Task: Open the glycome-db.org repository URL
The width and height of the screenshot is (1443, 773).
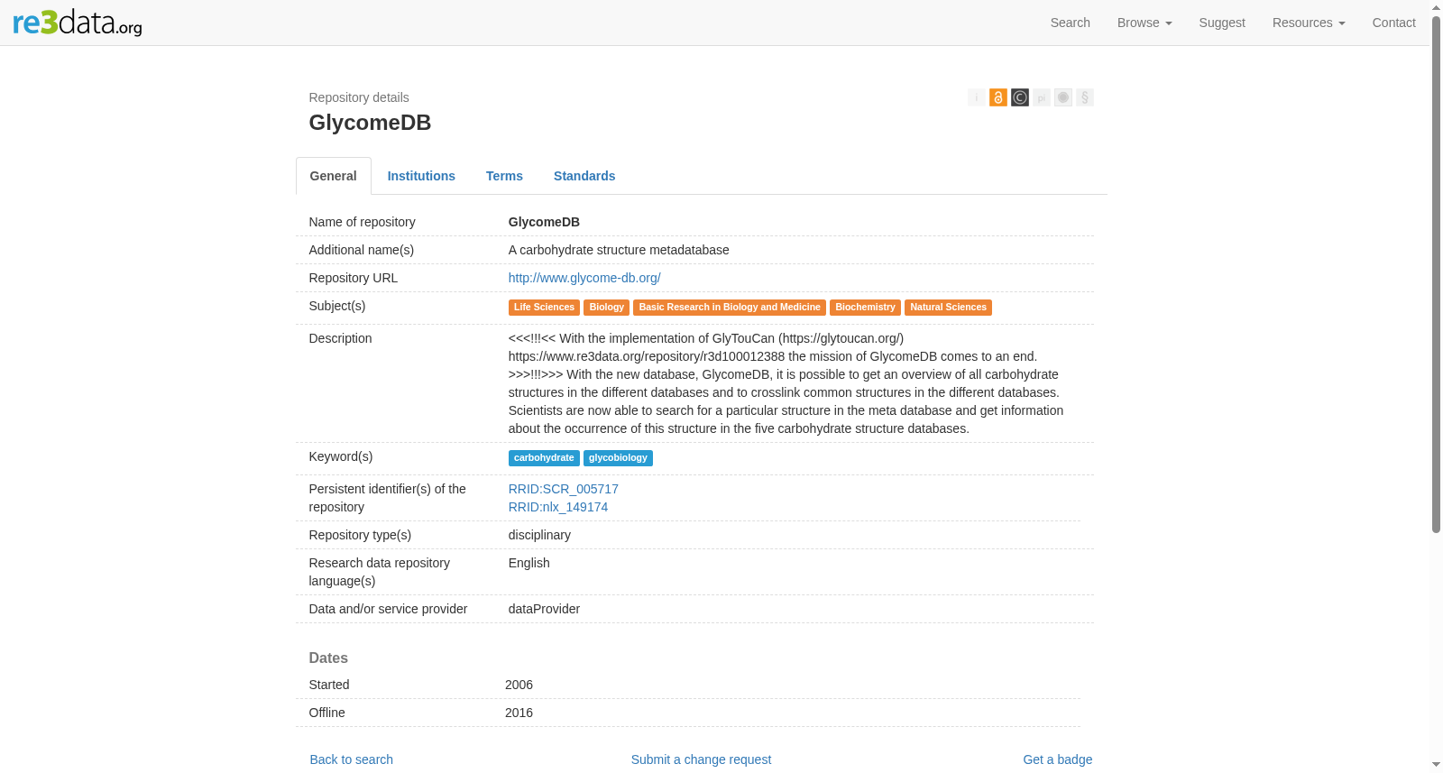Action: click(584, 278)
